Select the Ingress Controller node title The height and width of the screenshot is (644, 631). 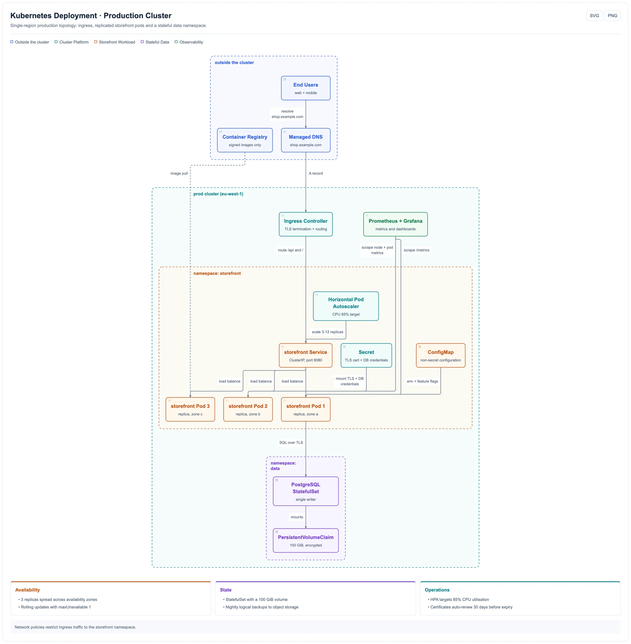(x=306, y=221)
